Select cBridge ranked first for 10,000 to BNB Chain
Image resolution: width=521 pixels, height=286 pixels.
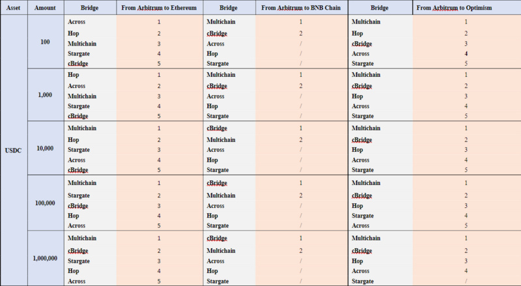pos(217,128)
